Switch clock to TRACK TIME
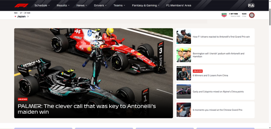This screenshot has height=129, width=271. click(x=235, y=16)
